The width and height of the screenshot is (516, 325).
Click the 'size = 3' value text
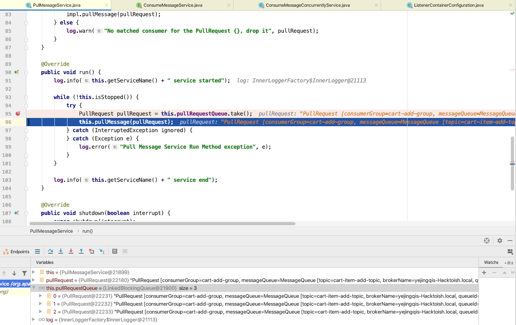[x=188, y=288]
